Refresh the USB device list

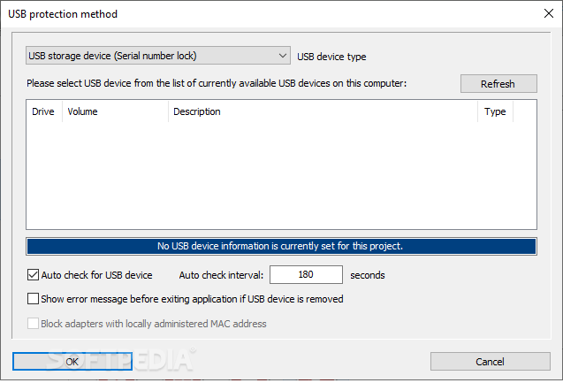tap(498, 84)
